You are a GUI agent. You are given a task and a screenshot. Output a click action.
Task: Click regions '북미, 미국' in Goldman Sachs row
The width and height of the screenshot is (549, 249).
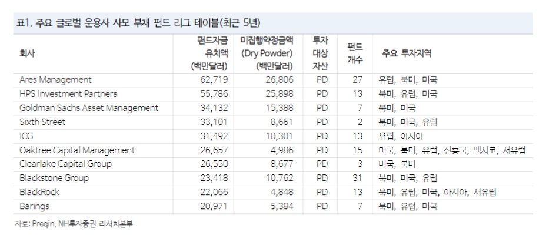[x=397, y=108]
